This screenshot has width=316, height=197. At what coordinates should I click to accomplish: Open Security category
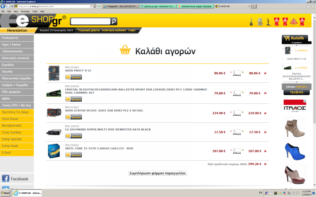(17, 72)
